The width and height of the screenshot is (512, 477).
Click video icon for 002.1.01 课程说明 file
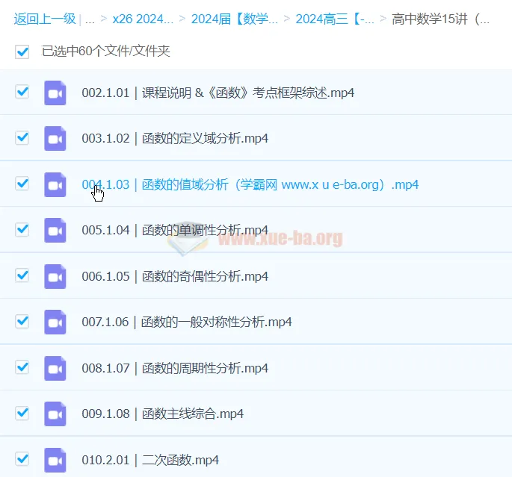click(55, 93)
